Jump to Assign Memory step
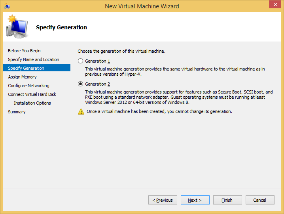Viewport: 284px width, 214px height. [22, 77]
